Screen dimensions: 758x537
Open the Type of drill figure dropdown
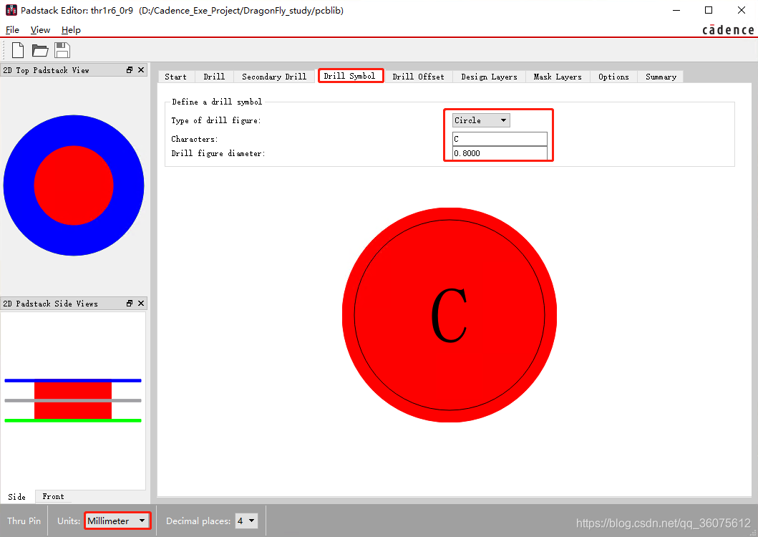pyautogui.click(x=481, y=120)
